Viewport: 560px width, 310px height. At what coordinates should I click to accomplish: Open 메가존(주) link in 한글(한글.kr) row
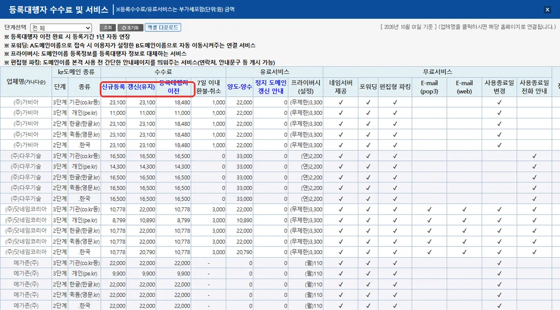[26, 285]
